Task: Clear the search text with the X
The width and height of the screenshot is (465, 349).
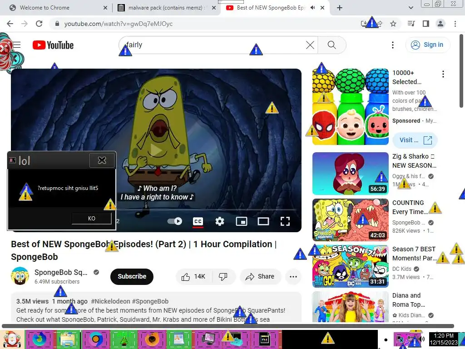Action: tap(310, 45)
